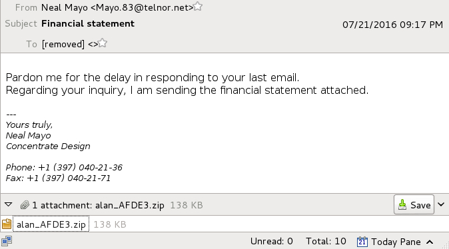Click the 1 attachment summary text

(x=98, y=205)
